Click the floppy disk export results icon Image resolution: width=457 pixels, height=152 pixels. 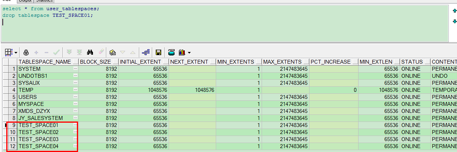point(158,52)
